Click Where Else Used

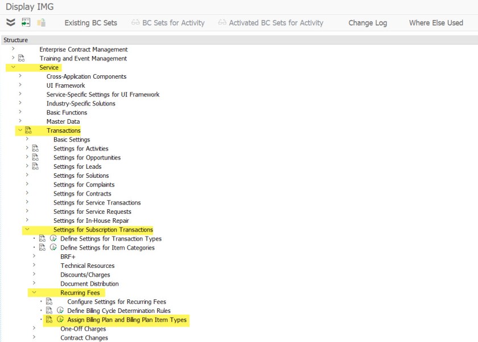pyautogui.click(x=436, y=23)
